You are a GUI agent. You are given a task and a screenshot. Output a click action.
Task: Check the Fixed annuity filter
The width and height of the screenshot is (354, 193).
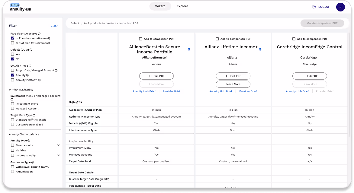tap(12, 145)
